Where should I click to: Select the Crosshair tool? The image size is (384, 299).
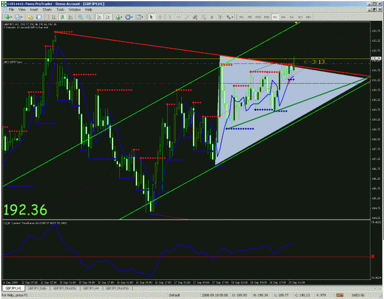tap(160, 17)
